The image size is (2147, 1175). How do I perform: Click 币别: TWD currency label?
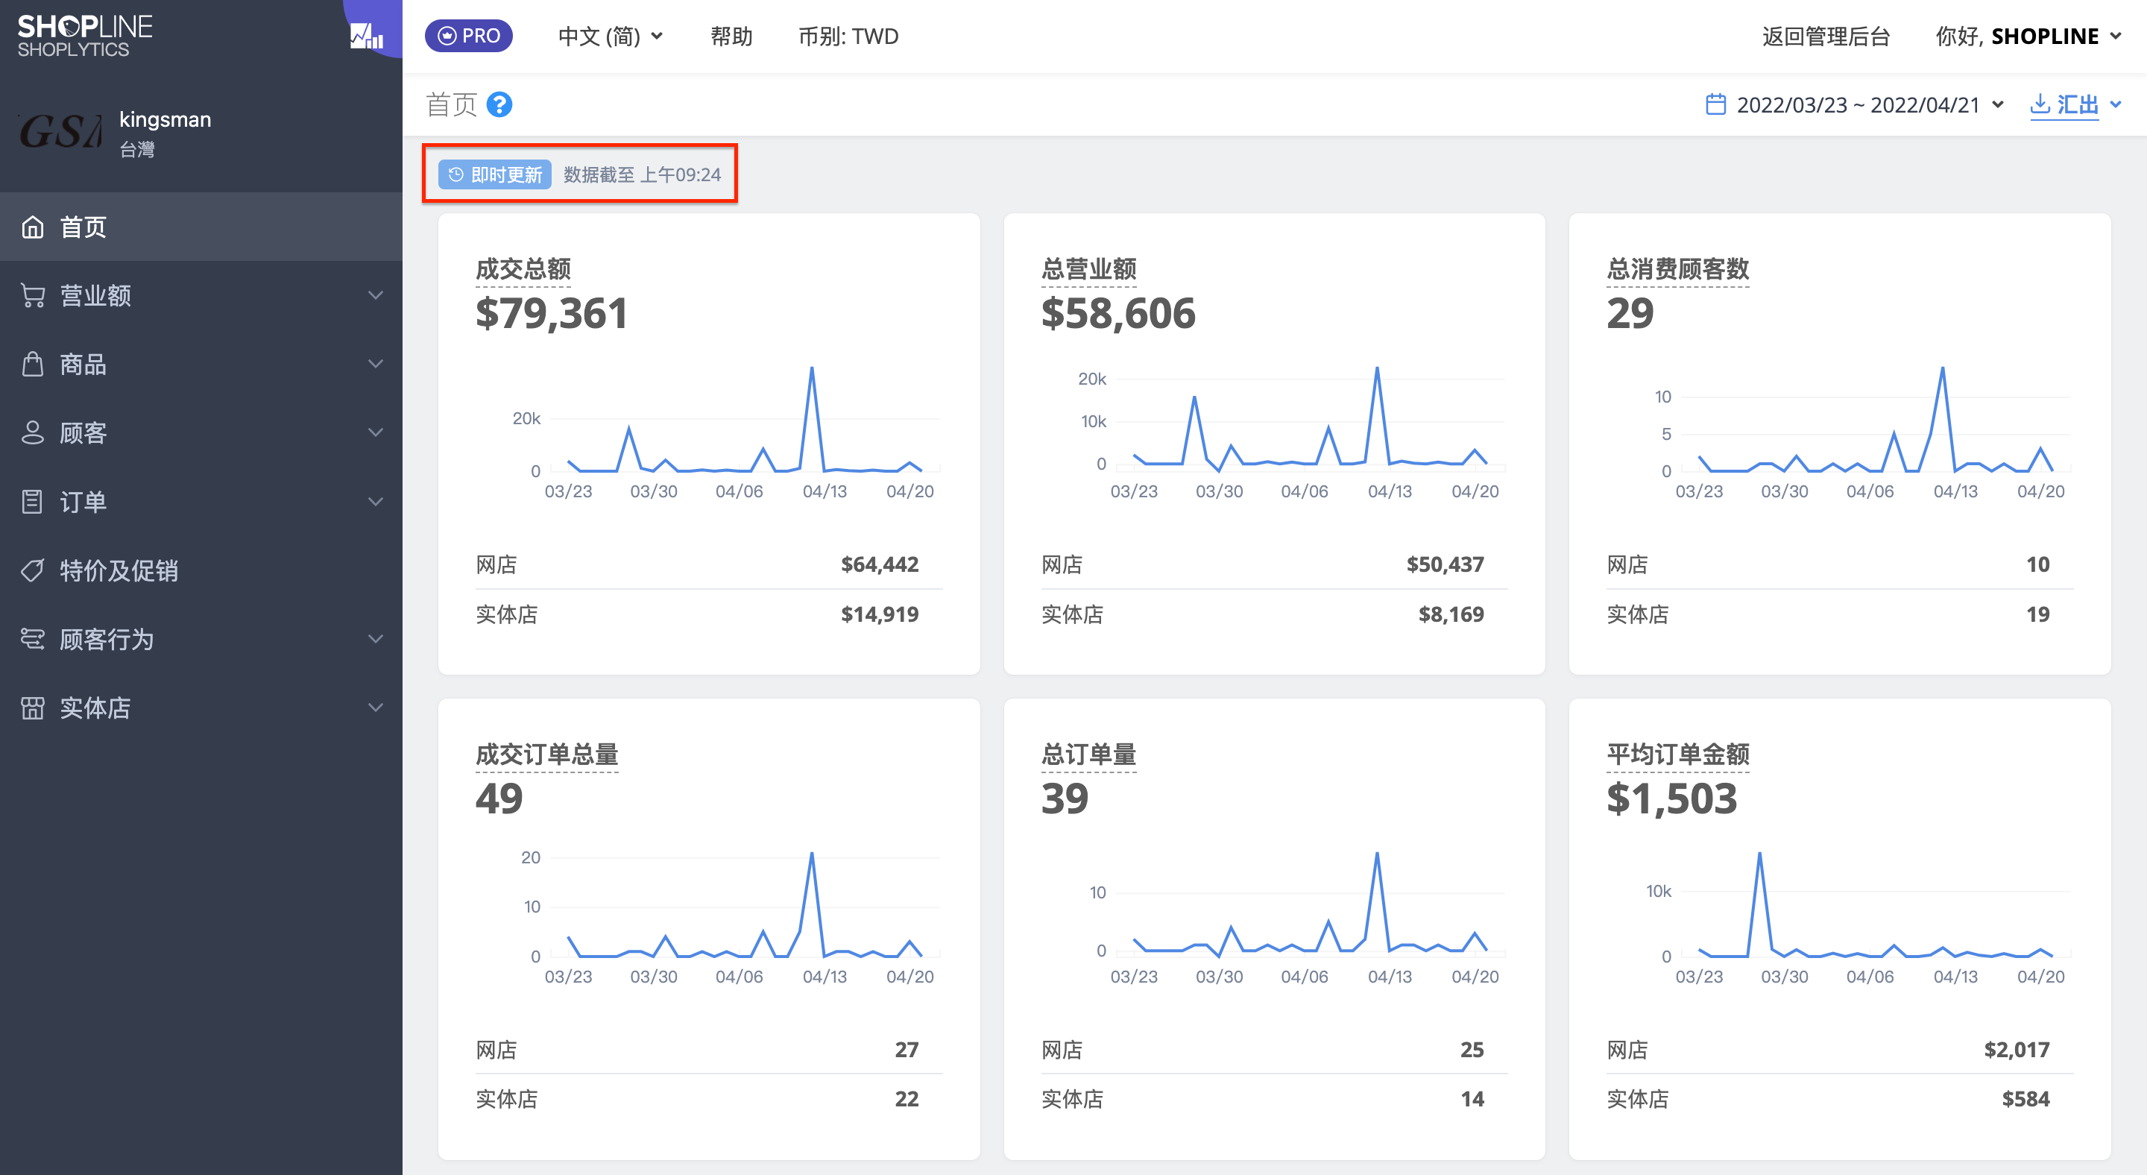848,37
